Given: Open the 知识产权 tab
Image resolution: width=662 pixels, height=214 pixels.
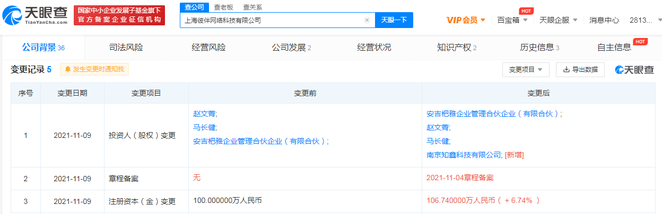Looking at the screenshot, I should pyautogui.click(x=457, y=48).
